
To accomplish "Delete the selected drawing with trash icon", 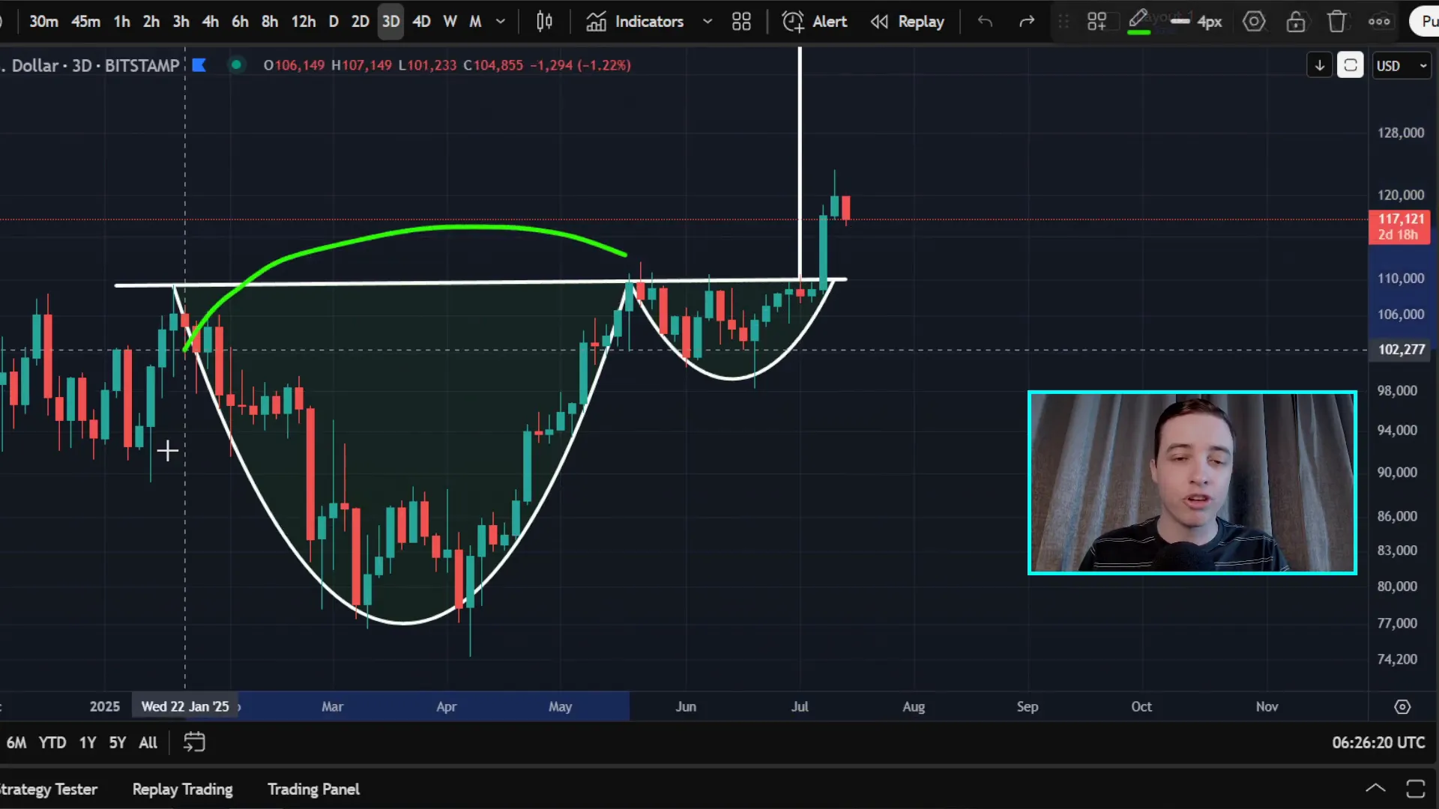I will pyautogui.click(x=1337, y=22).
